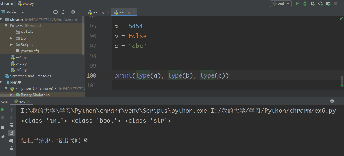Image resolution: width=344 pixels, height=156 pixels.
Task: Collapse the chrarm root folder arrow
Action: pyautogui.click(x=1, y=19)
